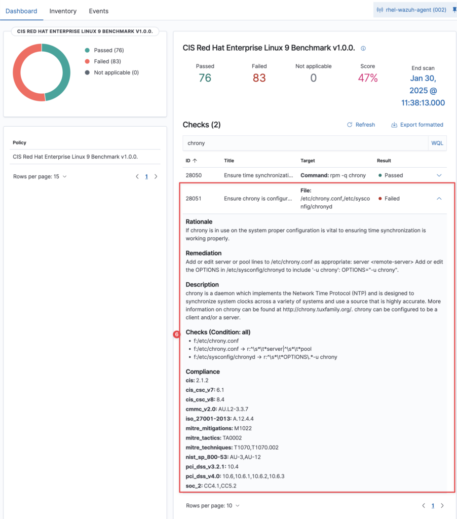Open the Dashboard tab
This screenshot has width=457, height=519.
coord(21,11)
